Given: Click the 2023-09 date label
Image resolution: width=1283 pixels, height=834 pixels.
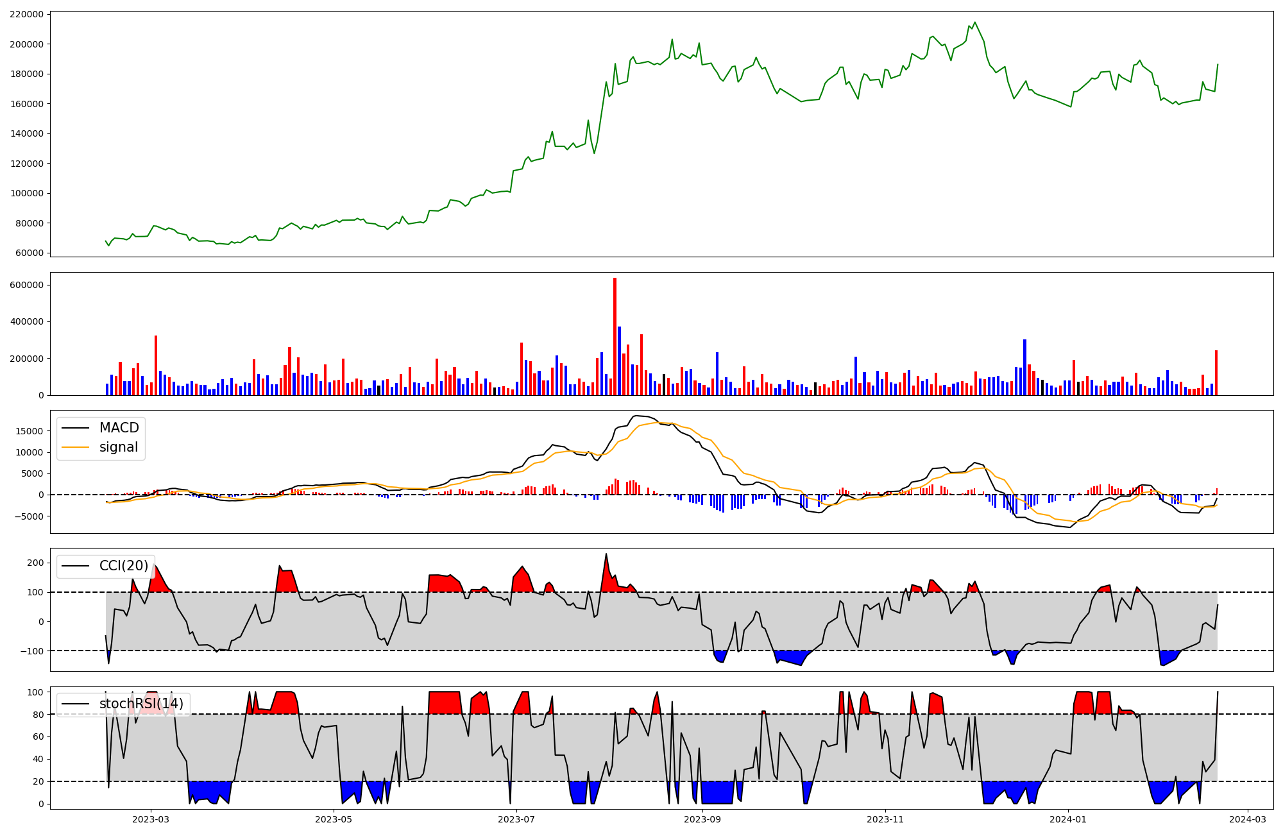Looking at the screenshot, I should [x=702, y=819].
